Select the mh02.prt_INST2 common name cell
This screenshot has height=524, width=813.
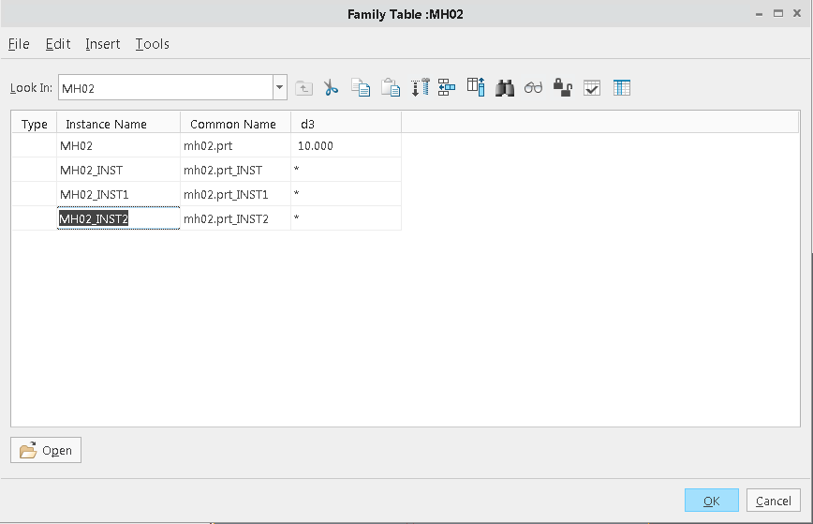tap(235, 218)
